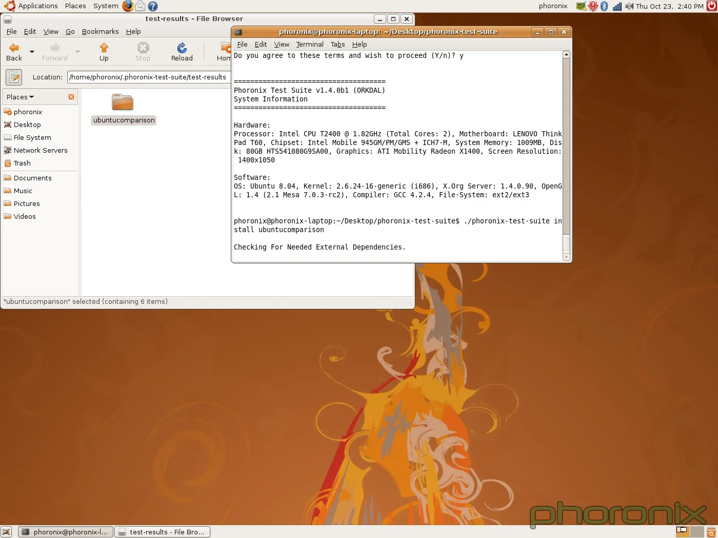Click the terminal scrollbar up arrow
The height and width of the screenshot is (538, 718).
566,54
